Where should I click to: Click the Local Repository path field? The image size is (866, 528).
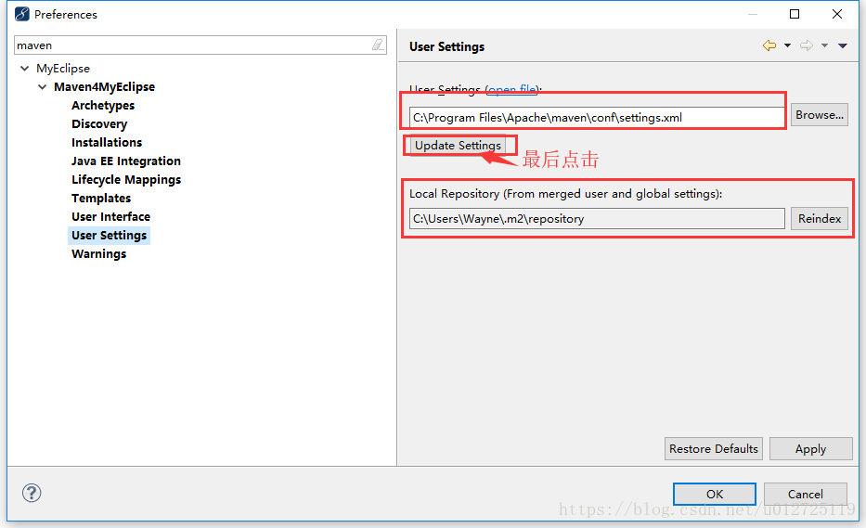click(597, 219)
